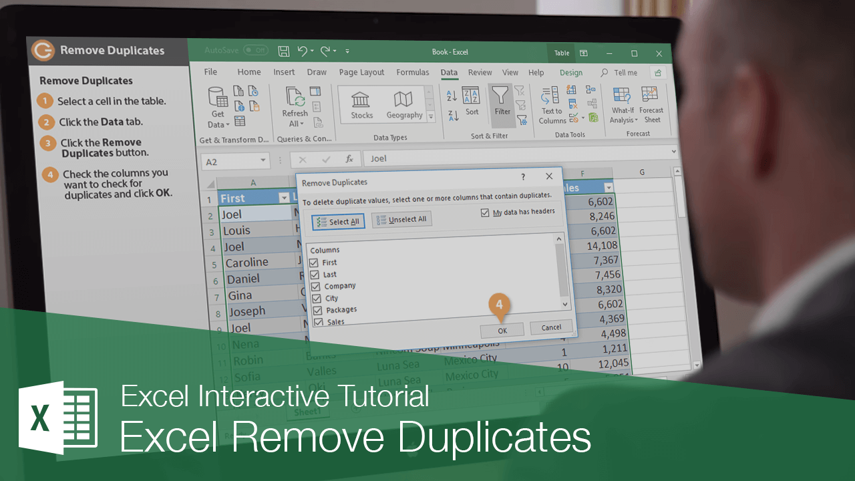Open the Table Design tab
The image size is (855, 481).
[571, 72]
